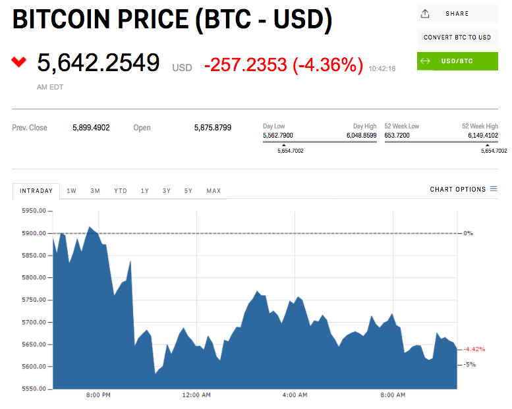
Task: Show the YTD chart range
Action: point(120,191)
